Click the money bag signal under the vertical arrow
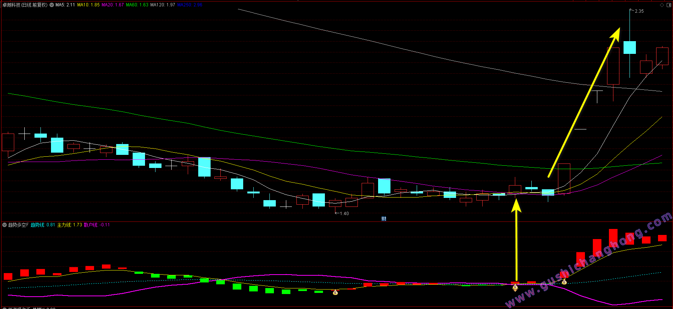Image resolution: width=673 pixels, height=309 pixels. tap(515, 288)
